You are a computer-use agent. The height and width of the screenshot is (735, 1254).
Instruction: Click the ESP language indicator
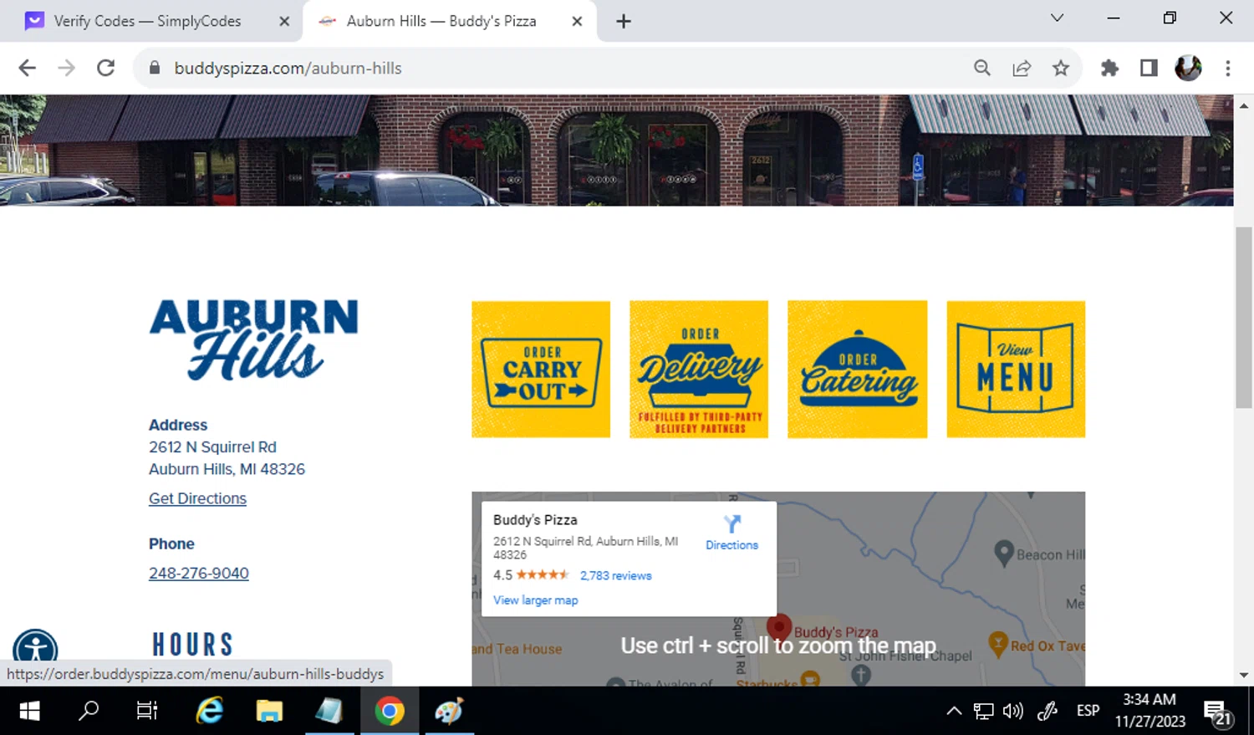1088,711
